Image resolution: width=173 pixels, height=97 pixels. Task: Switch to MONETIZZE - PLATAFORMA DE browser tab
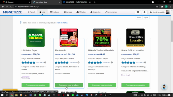coord(77,2)
